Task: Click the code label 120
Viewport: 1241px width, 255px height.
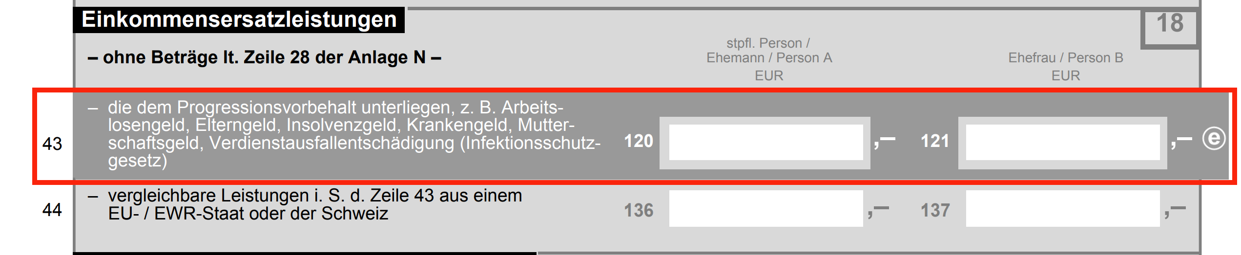Action: tap(639, 141)
